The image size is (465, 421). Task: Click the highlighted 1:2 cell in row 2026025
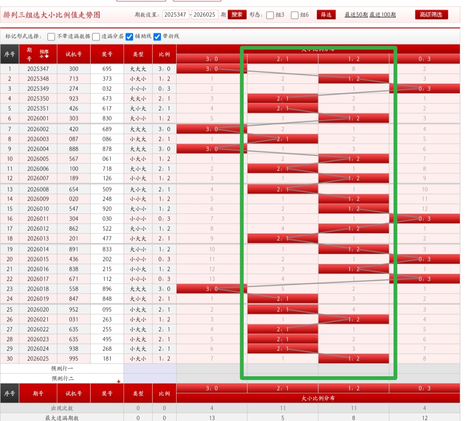pos(353,359)
